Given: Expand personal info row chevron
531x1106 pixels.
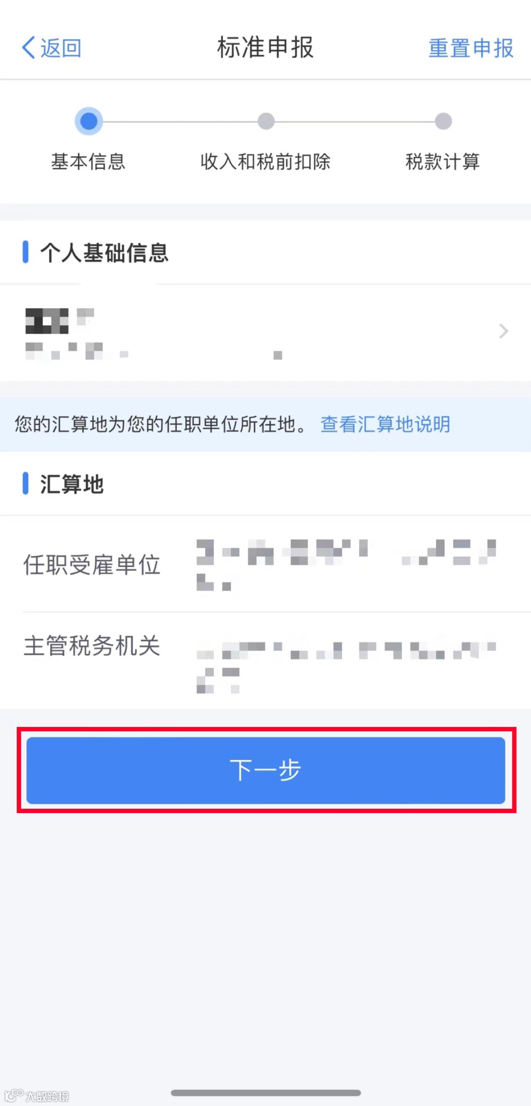Looking at the screenshot, I should point(503,331).
